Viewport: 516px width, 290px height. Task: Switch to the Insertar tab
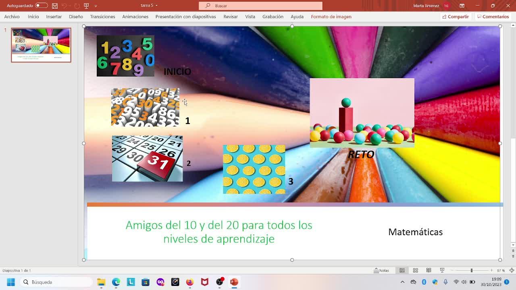(x=54, y=17)
